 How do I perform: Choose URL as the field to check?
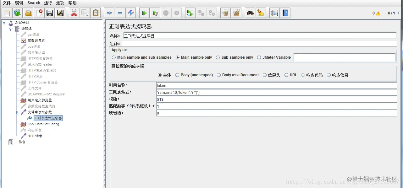pos(291,75)
